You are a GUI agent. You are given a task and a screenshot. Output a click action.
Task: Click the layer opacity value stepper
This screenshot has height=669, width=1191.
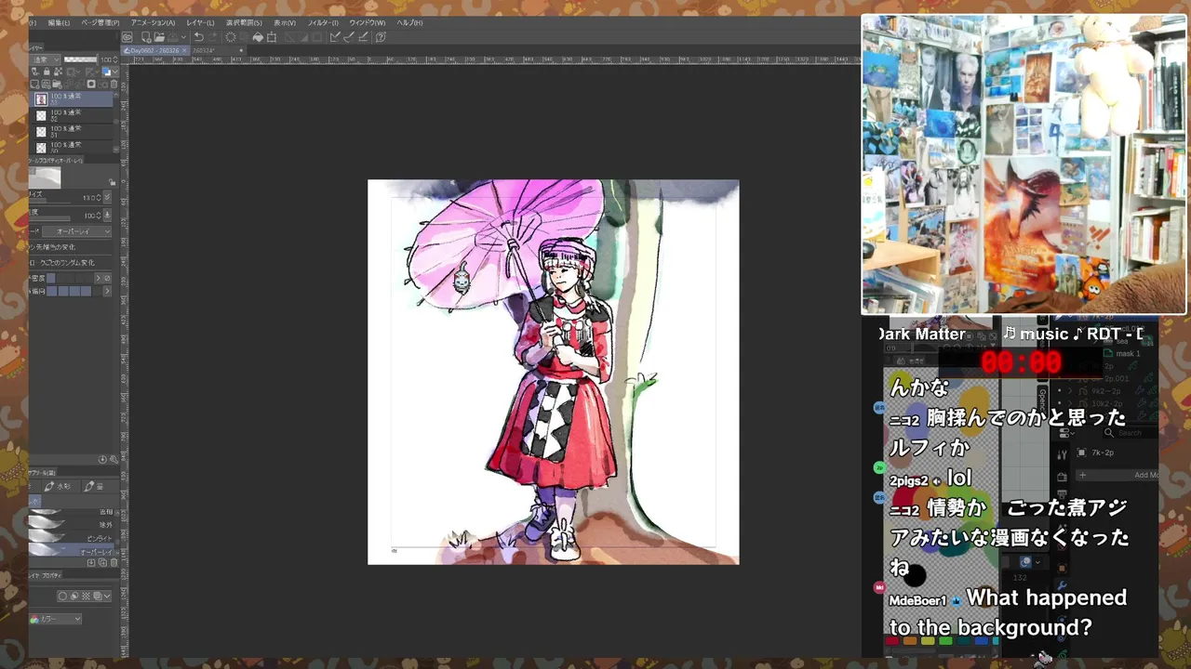pos(115,59)
